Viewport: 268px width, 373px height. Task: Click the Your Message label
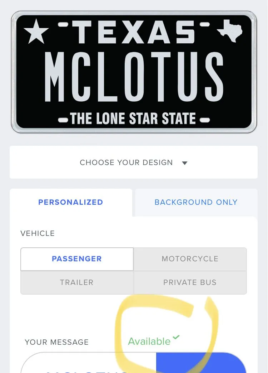[x=56, y=342]
